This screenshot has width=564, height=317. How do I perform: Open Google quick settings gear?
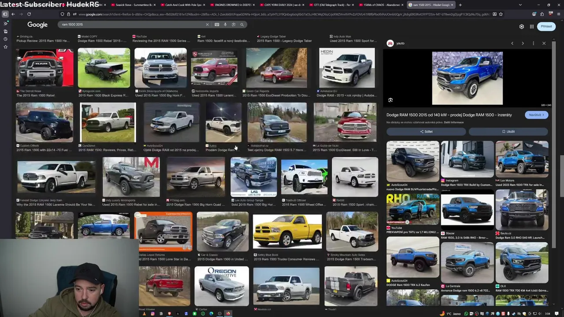point(522,26)
